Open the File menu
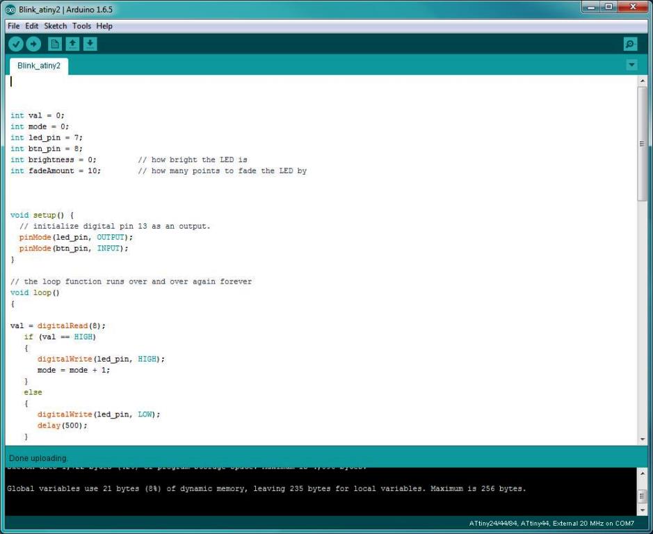The image size is (653, 534). (x=14, y=26)
